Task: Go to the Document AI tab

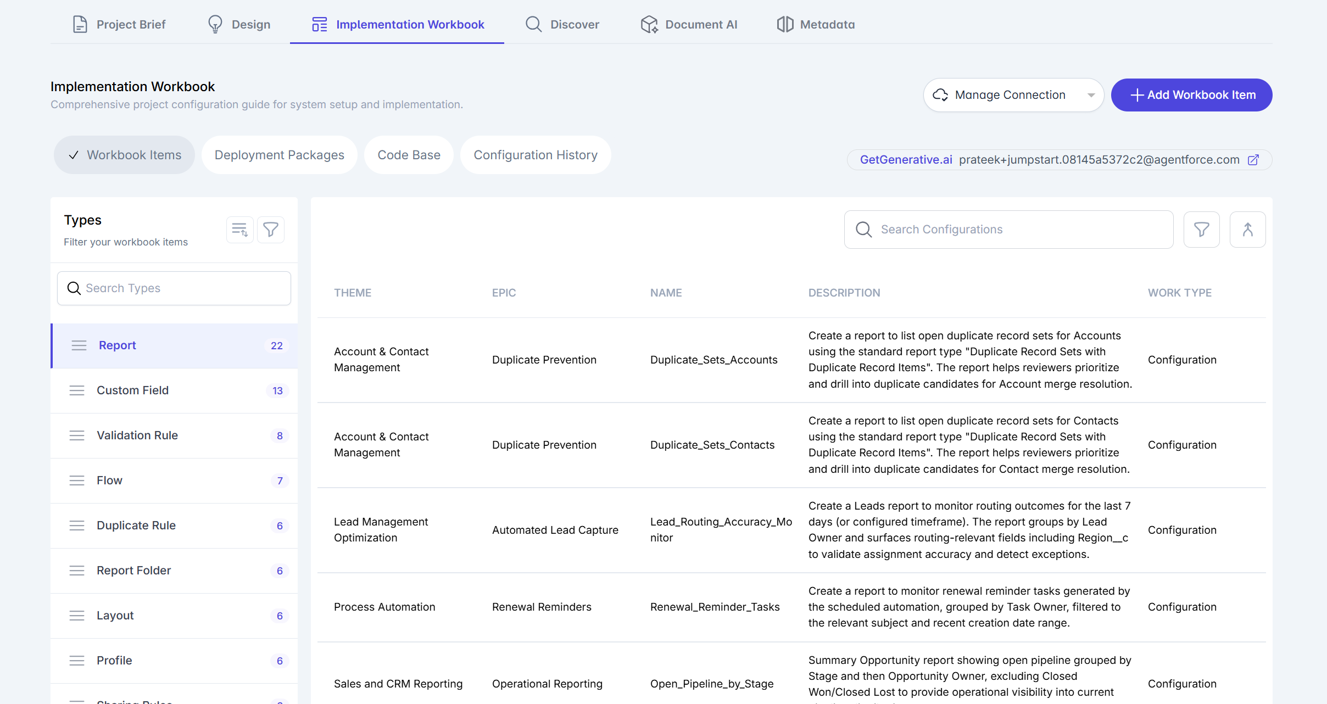Action: [689, 24]
